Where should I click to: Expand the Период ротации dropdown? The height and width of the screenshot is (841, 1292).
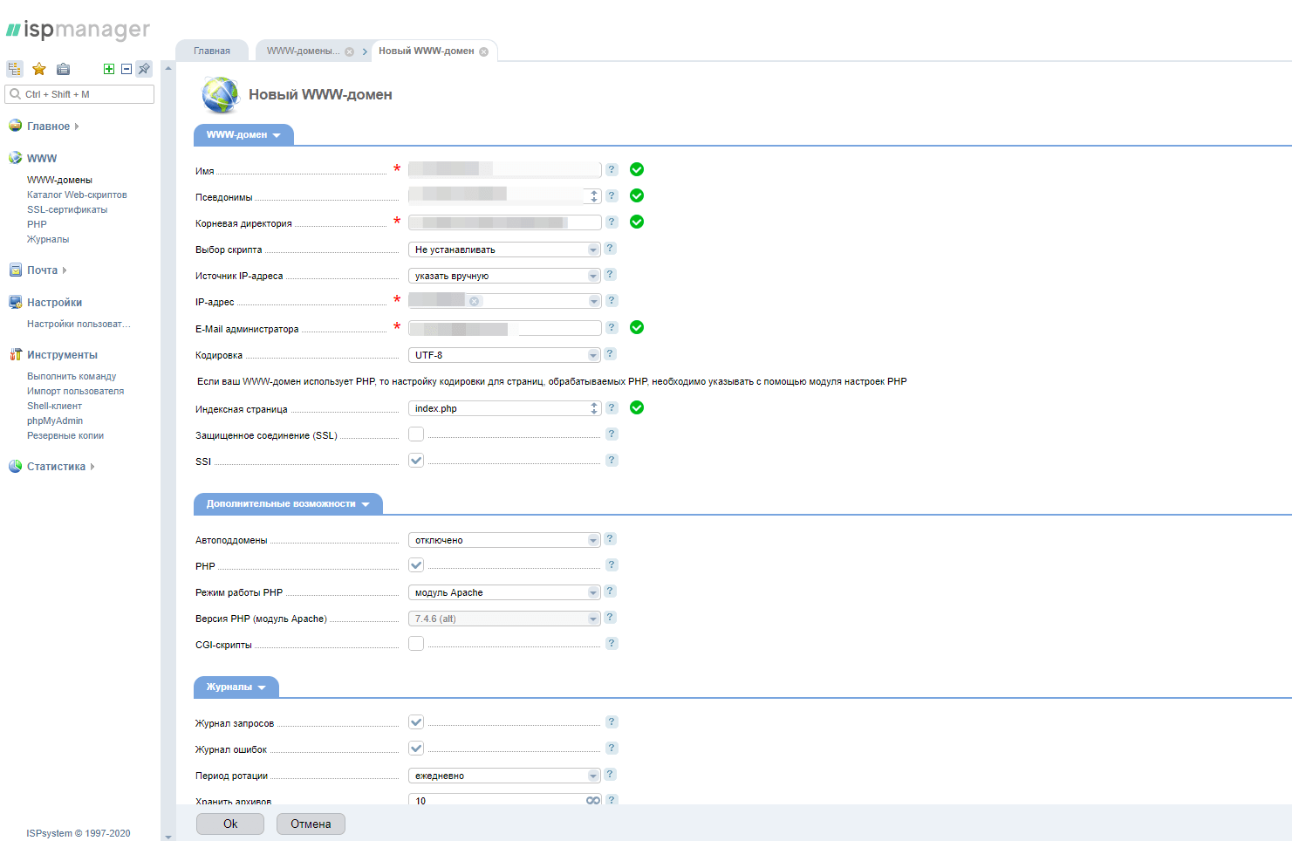504,776
